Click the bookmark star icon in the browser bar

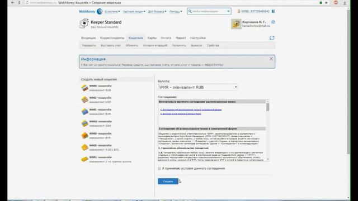(x=326, y=3)
